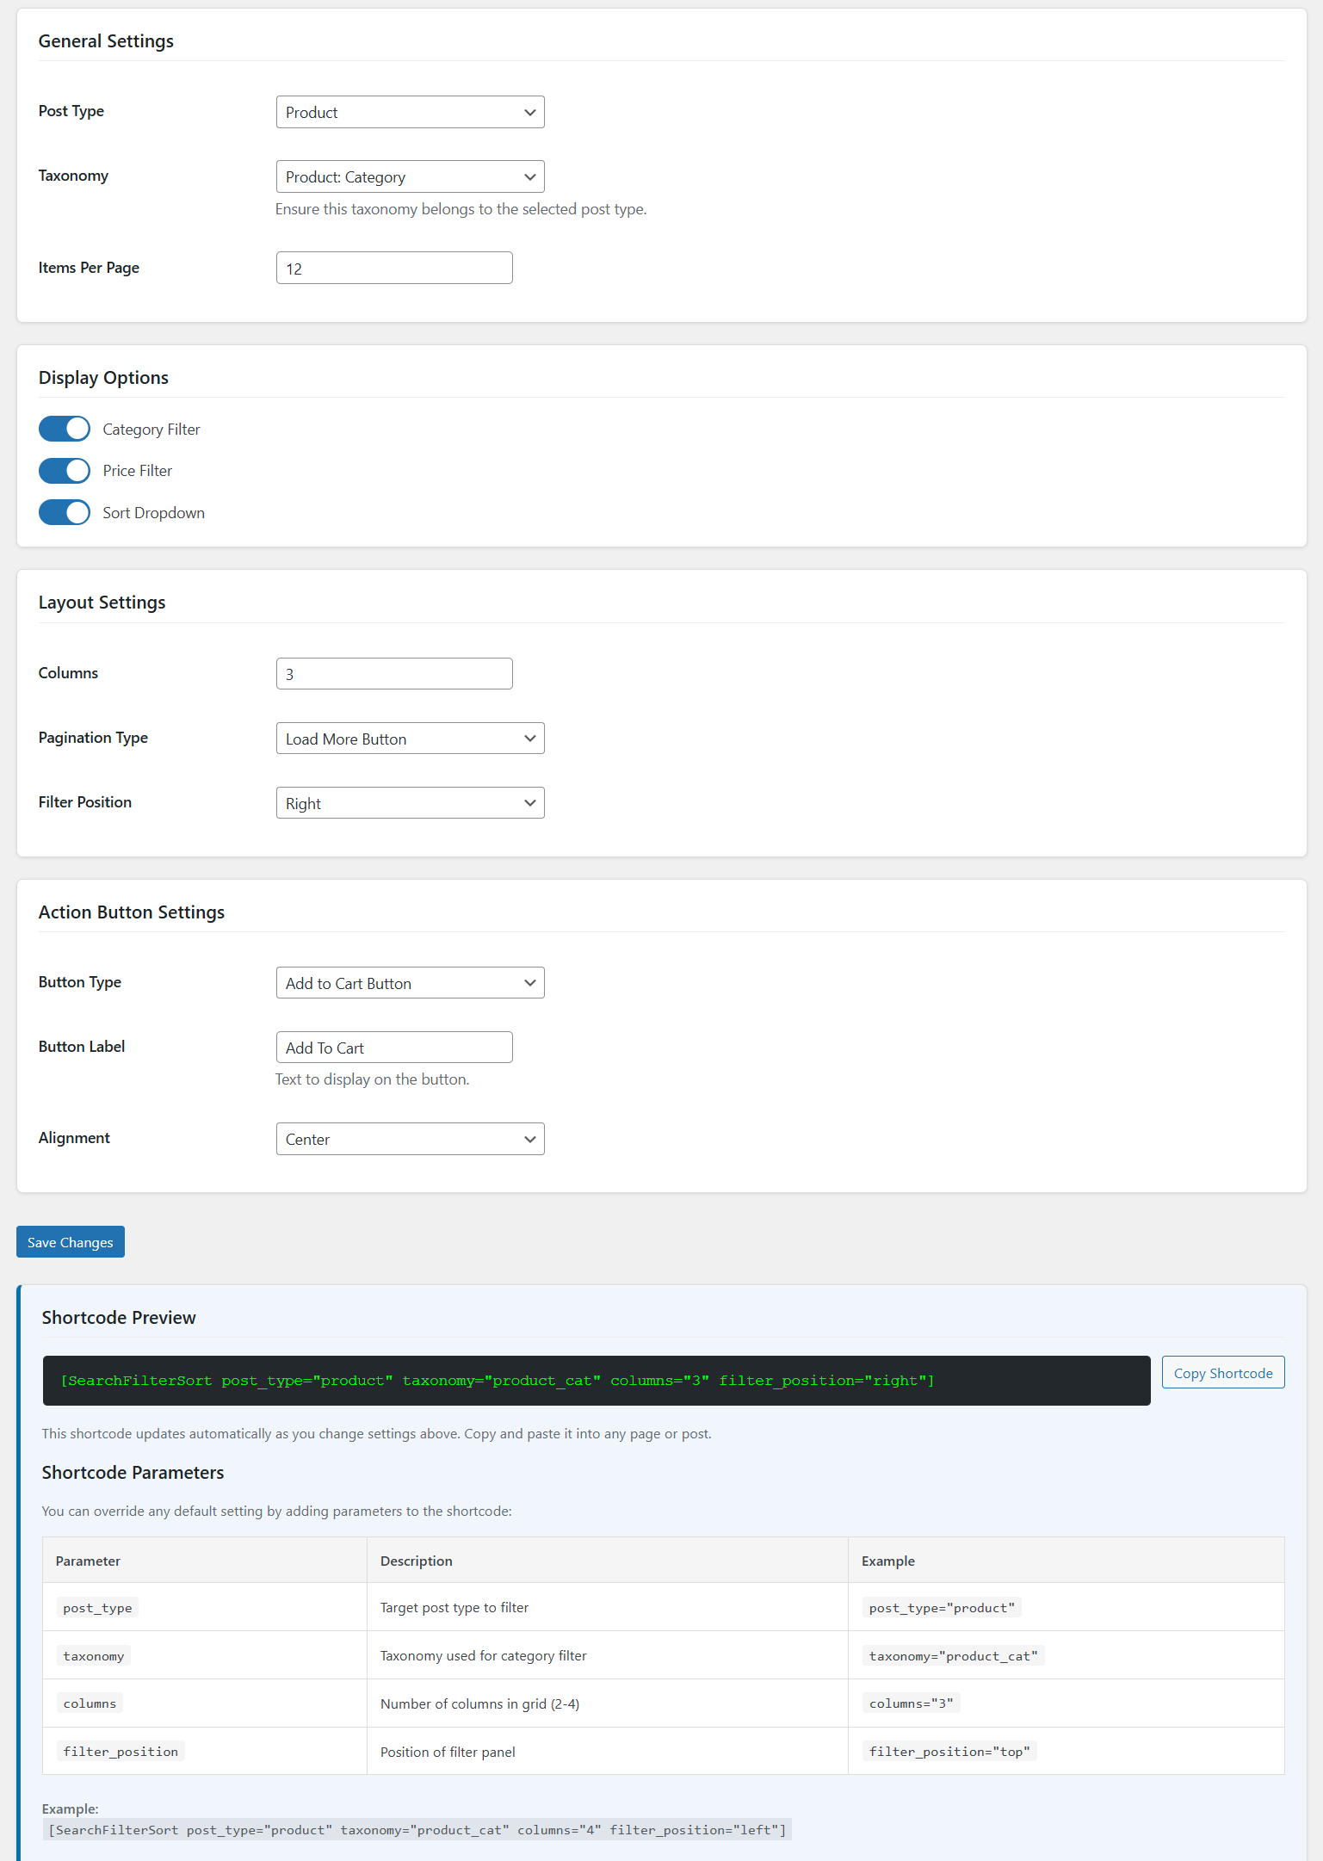Open the Alignment dropdown

[x=410, y=1139]
